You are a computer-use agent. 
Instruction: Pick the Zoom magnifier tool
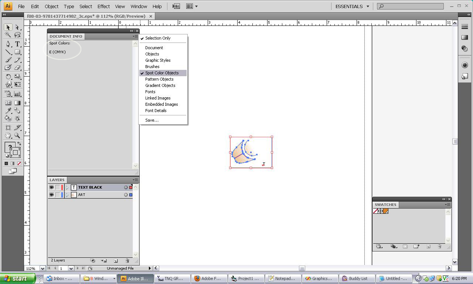(17, 136)
